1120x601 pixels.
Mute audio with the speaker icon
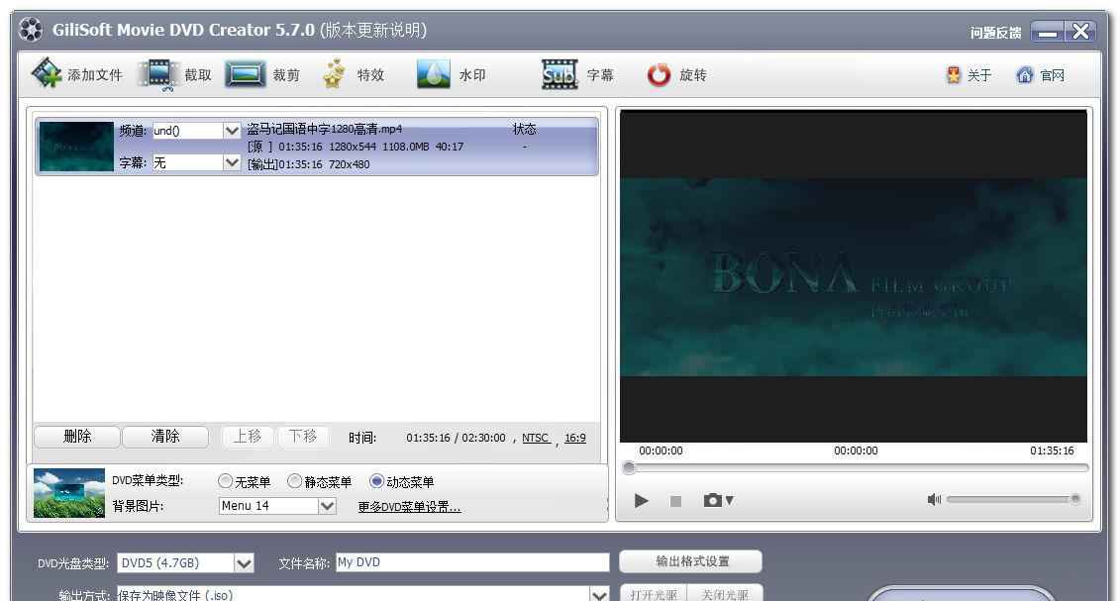click(934, 500)
